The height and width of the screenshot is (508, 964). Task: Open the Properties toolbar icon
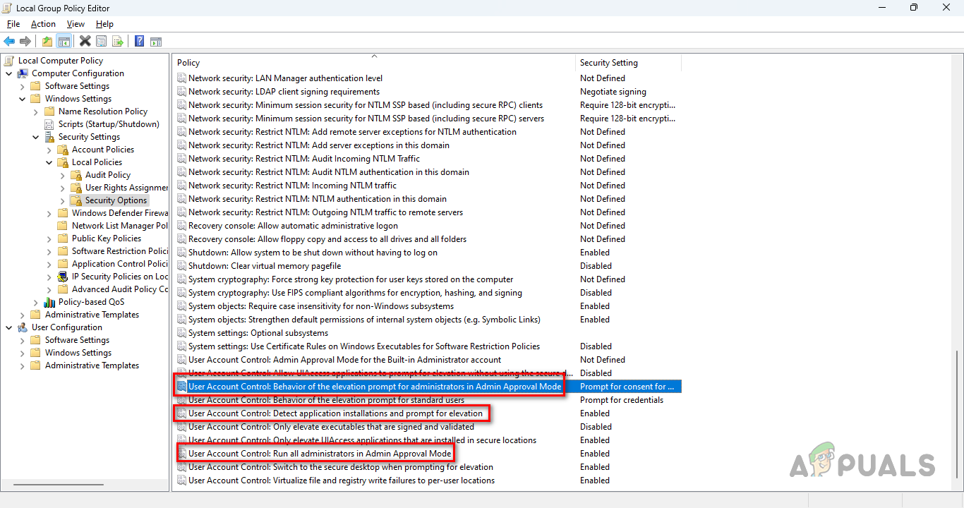coord(101,40)
